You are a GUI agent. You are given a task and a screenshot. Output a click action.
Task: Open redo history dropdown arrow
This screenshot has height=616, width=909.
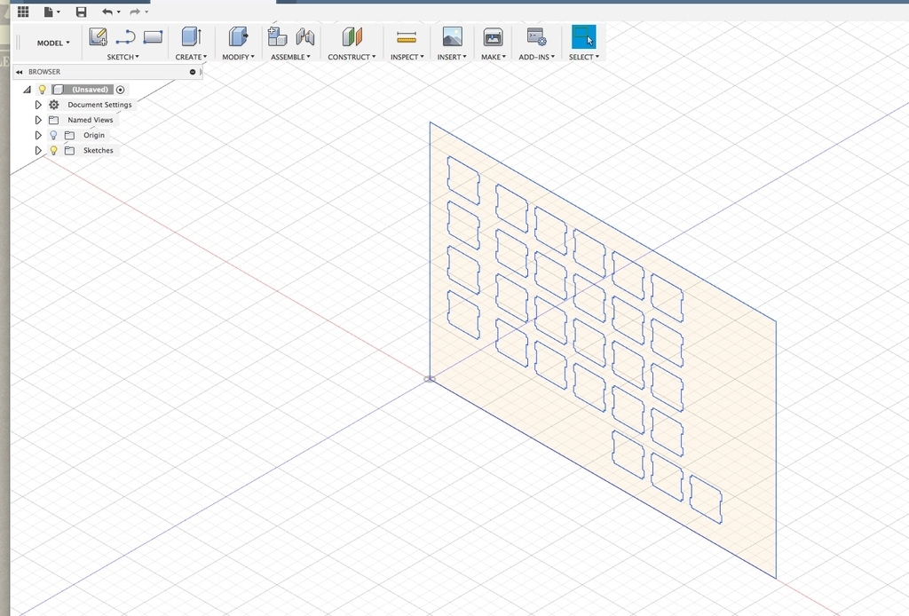[146, 12]
